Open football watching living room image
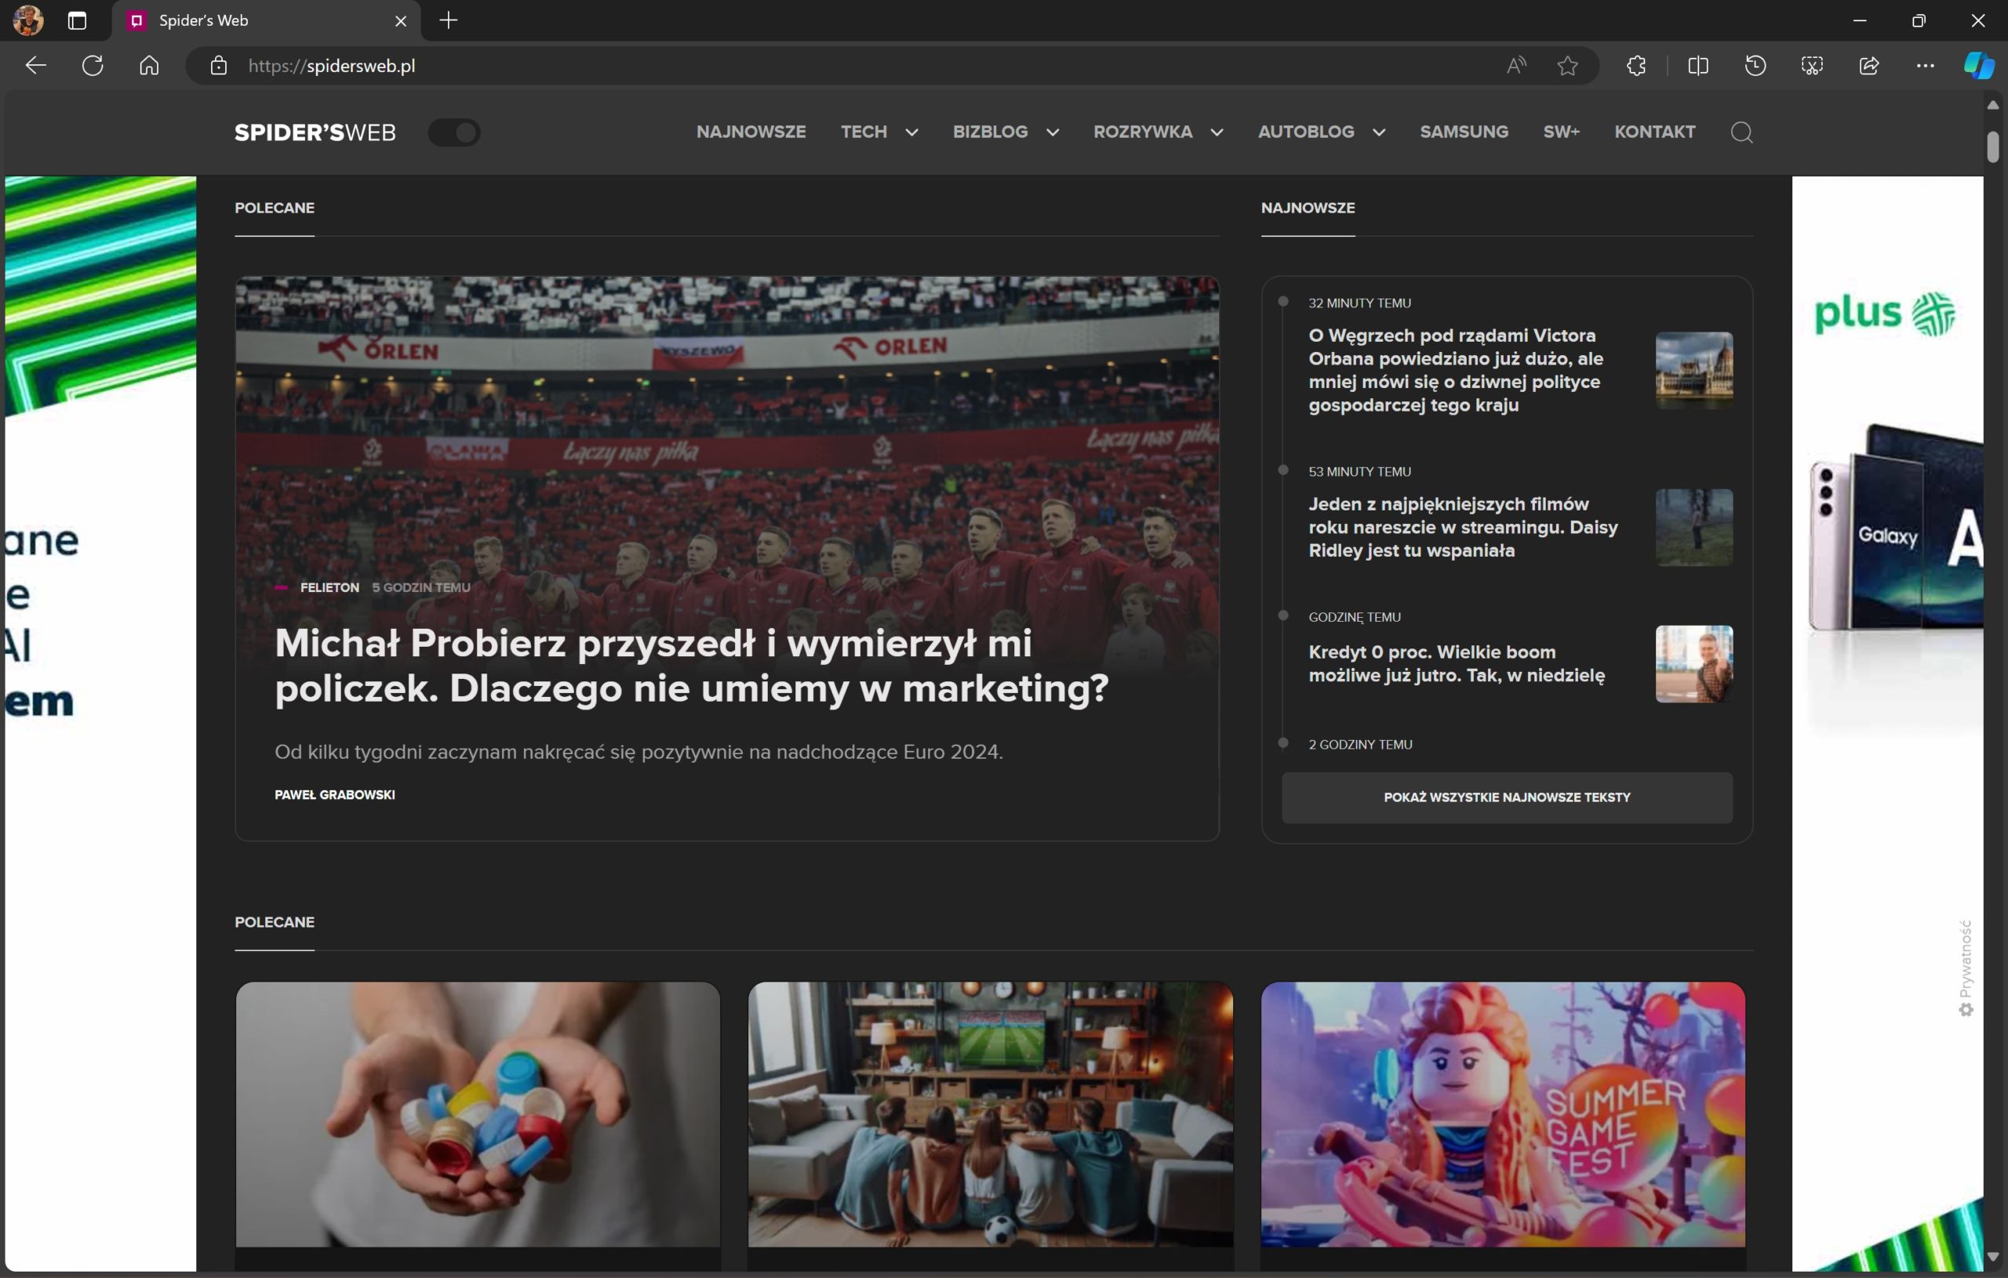Screen dimensions: 2008x1278 click(990, 1114)
